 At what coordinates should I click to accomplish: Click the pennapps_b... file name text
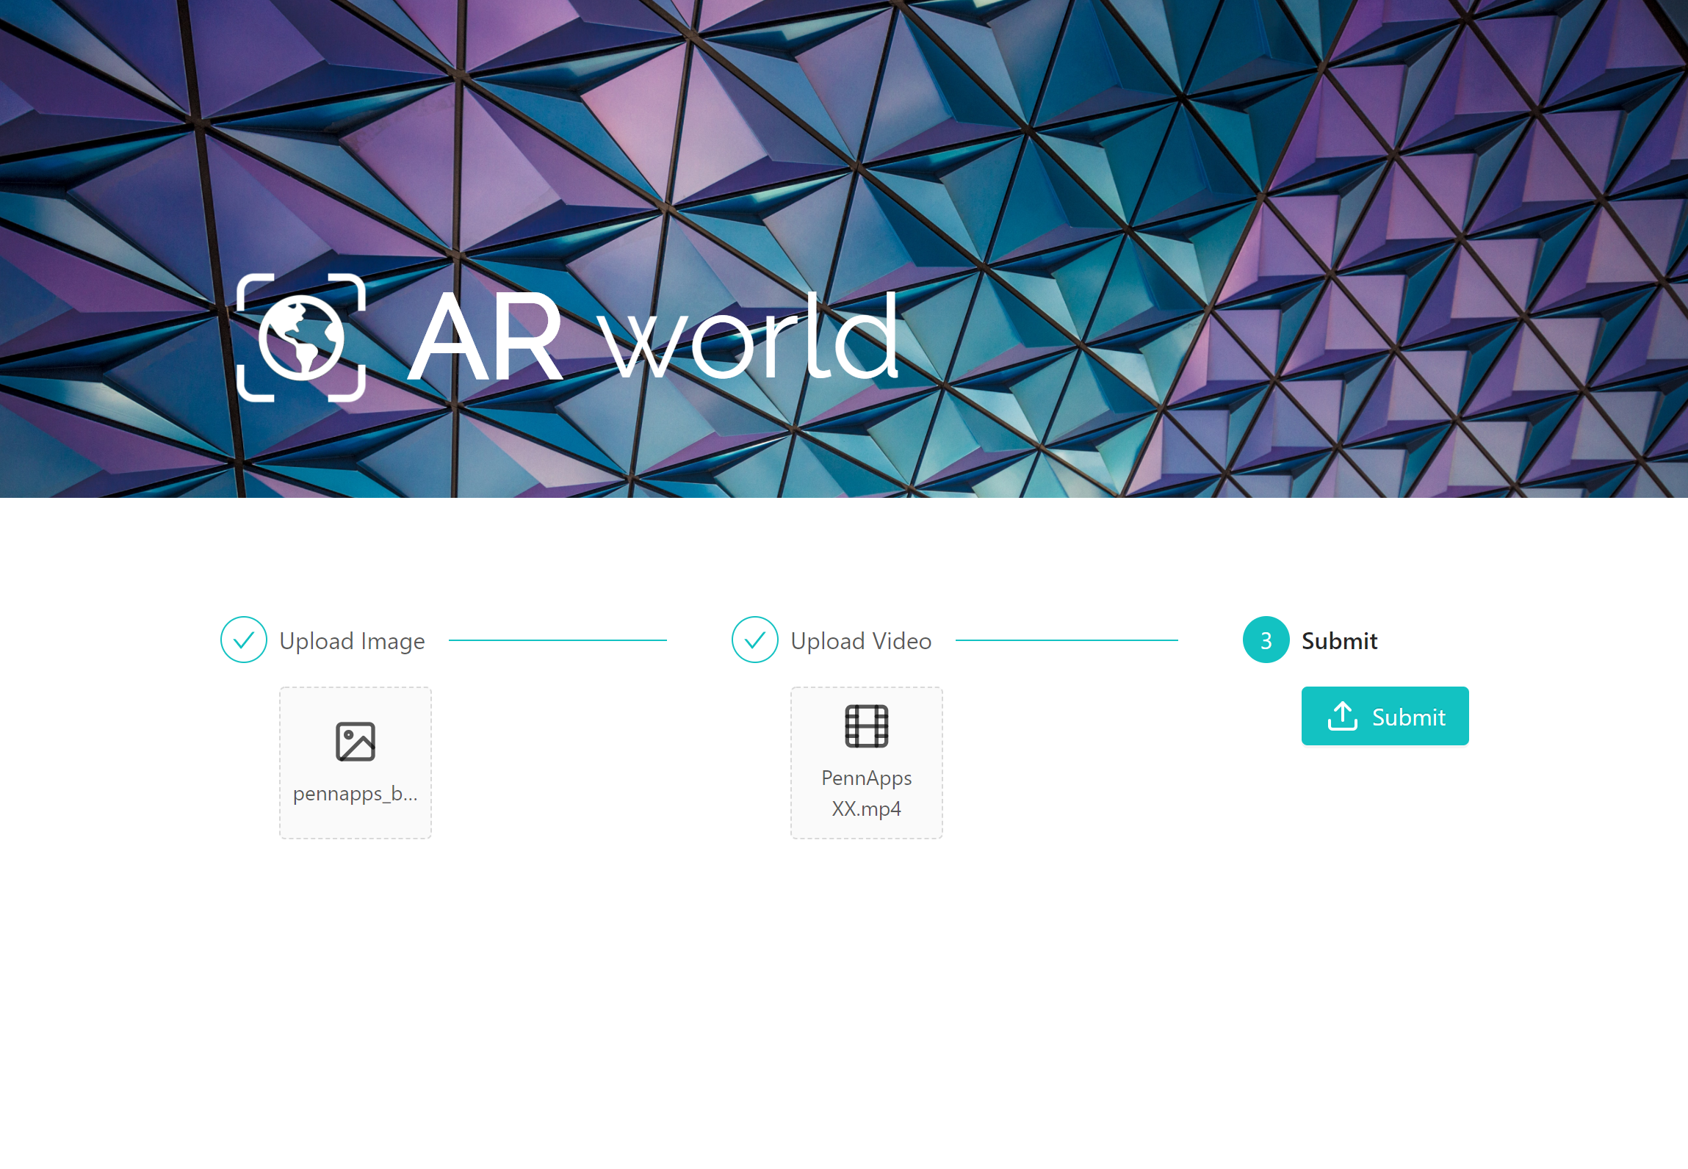click(x=356, y=794)
